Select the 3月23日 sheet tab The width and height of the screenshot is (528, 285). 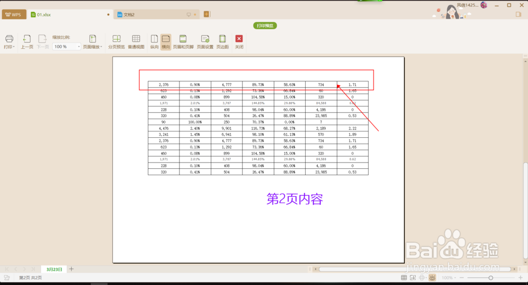click(x=54, y=269)
